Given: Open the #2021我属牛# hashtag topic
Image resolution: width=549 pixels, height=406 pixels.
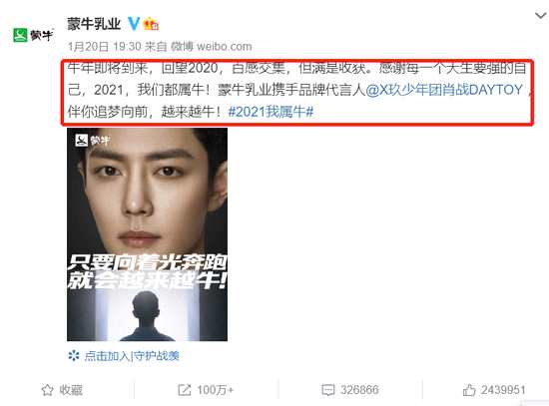Looking at the screenshot, I should 271,112.
